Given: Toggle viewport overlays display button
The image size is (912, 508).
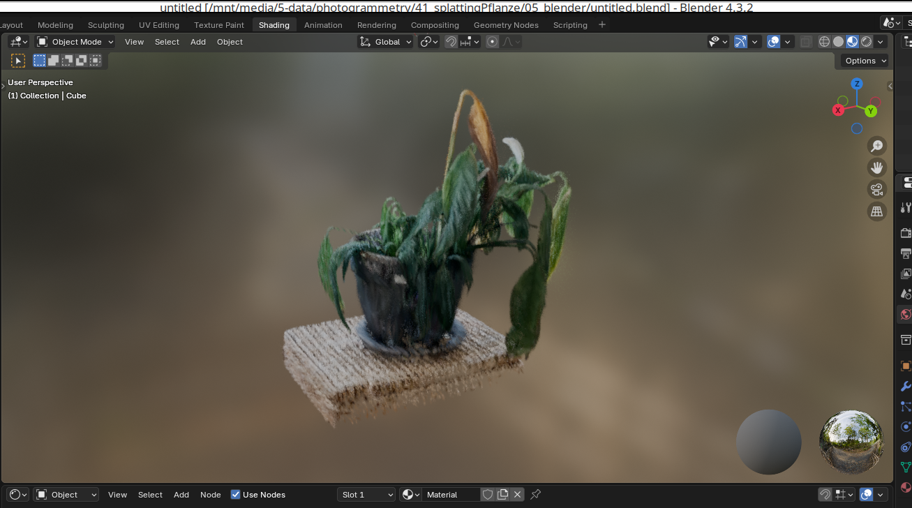Looking at the screenshot, I should pos(773,42).
